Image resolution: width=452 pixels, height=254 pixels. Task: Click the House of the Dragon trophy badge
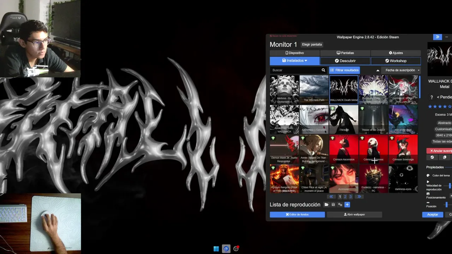(x=362, y=109)
